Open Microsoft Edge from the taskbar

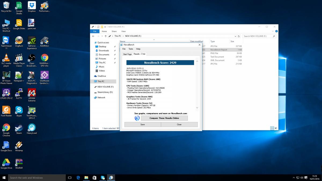78,178
